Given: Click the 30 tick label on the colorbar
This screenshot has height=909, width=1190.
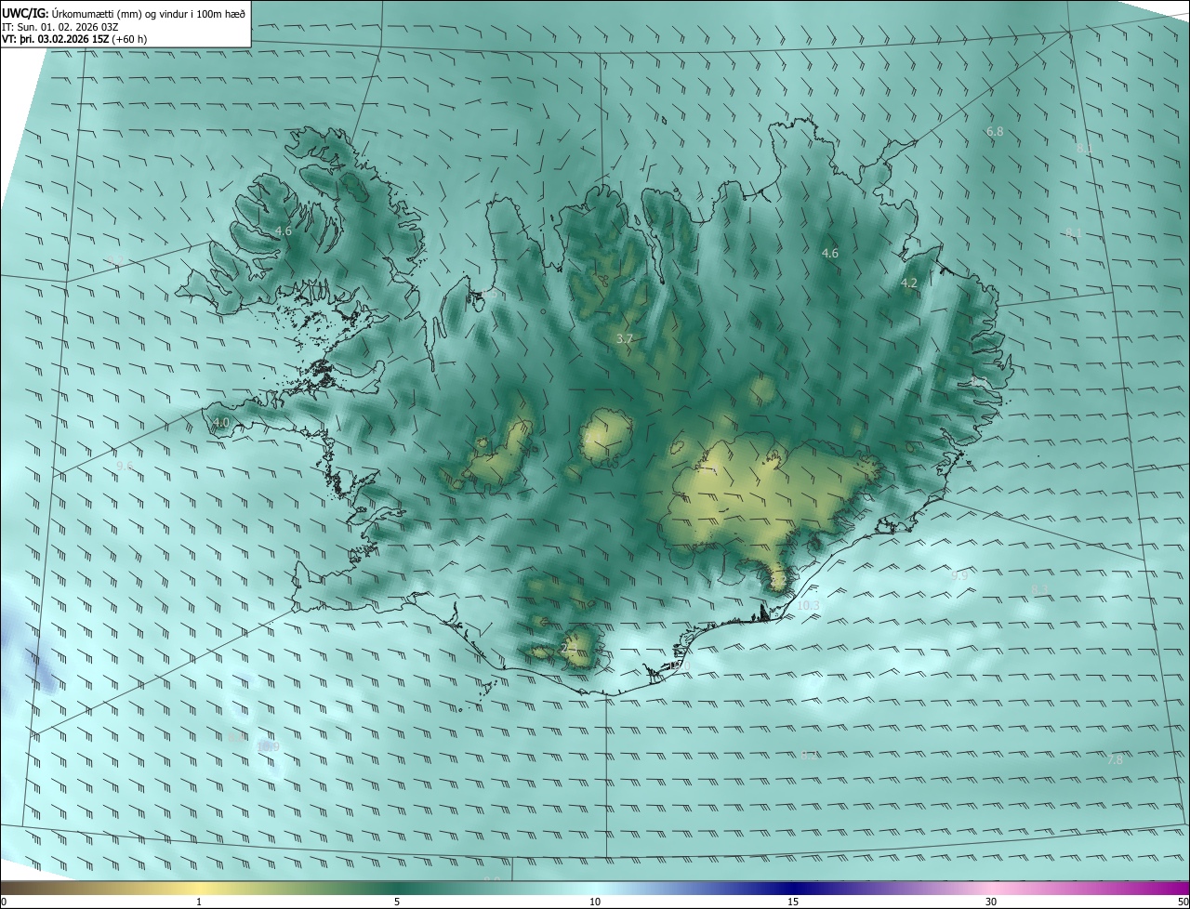Looking at the screenshot, I should [x=991, y=902].
